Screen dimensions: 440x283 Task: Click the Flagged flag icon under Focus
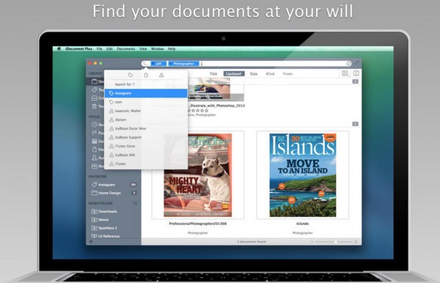point(95,133)
